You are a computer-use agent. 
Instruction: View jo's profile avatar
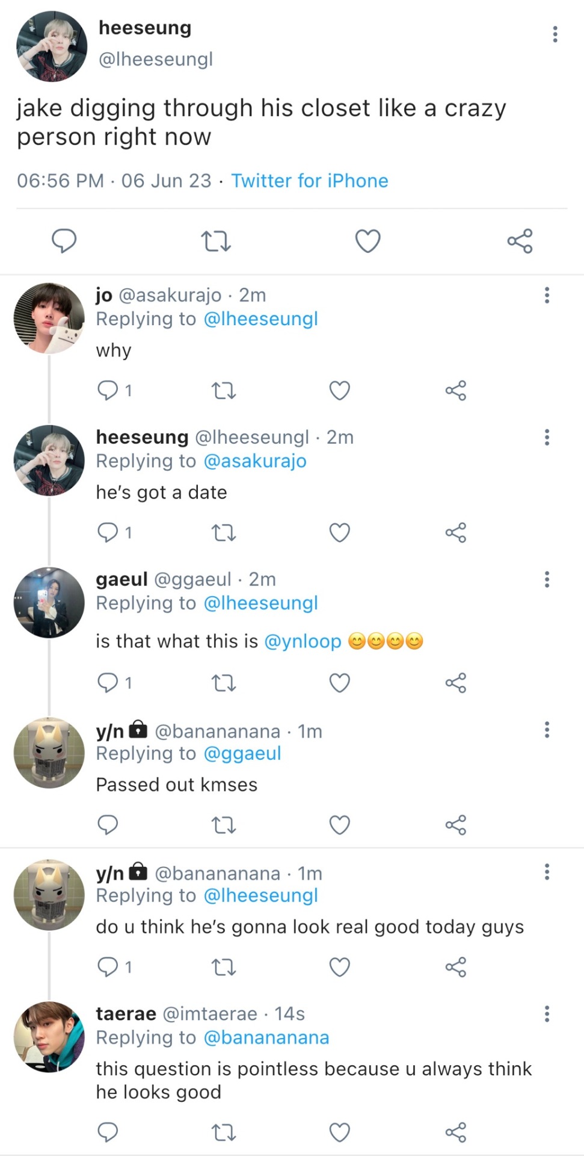click(x=49, y=318)
